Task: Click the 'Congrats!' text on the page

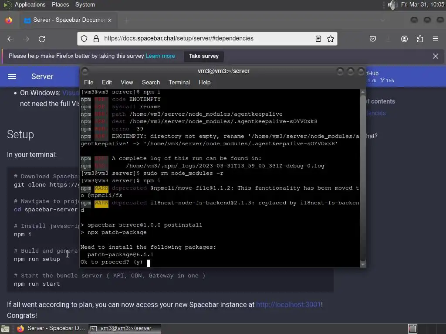Action: 22,315
